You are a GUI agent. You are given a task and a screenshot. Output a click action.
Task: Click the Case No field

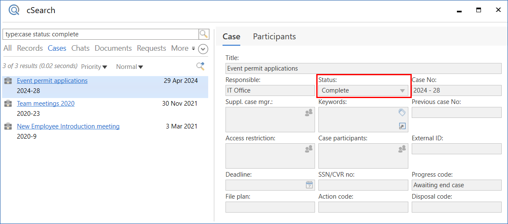point(456,90)
